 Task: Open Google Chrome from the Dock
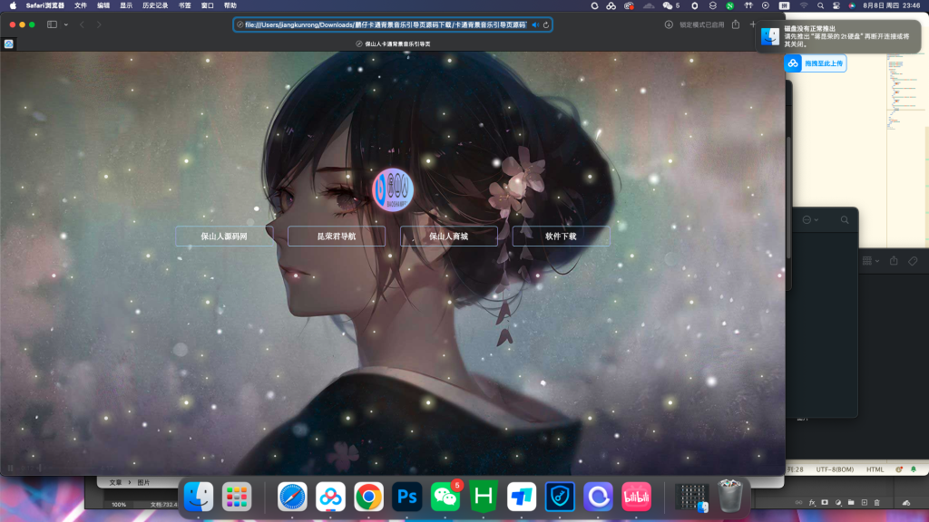pyautogui.click(x=368, y=497)
